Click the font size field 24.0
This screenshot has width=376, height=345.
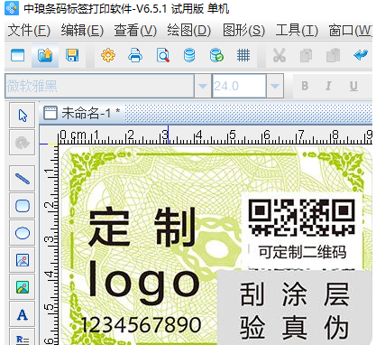(x=239, y=86)
